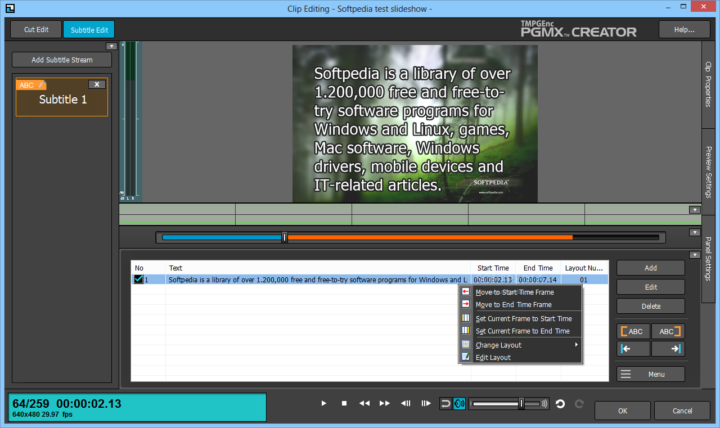Select the end time cell 00:00:07.14
The height and width of the screenshot is (428, 720).
tap(538, 280)
